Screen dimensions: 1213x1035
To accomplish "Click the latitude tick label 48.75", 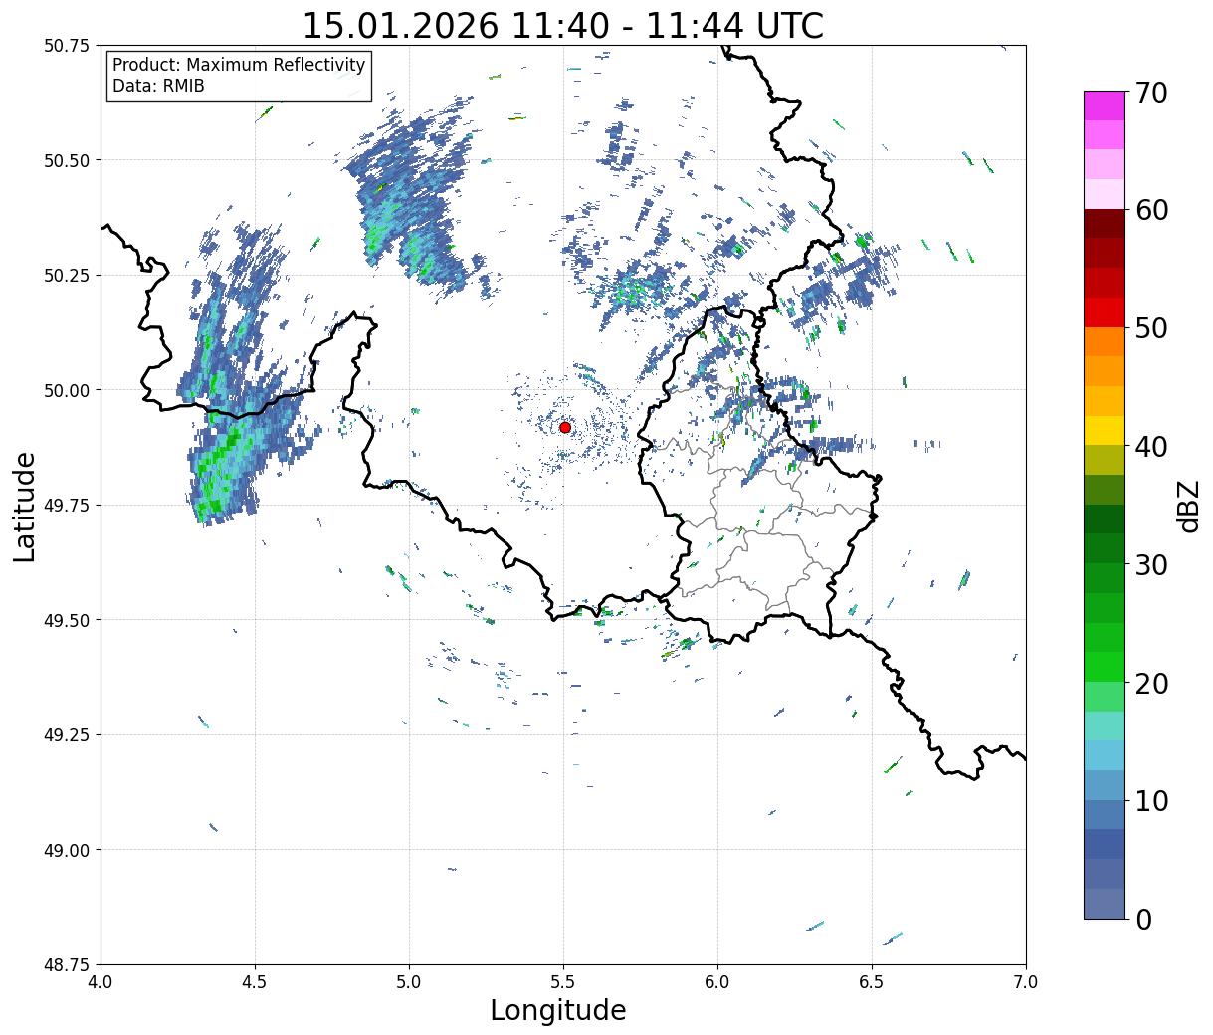I will pyautogui.click(x=68, y=965).
